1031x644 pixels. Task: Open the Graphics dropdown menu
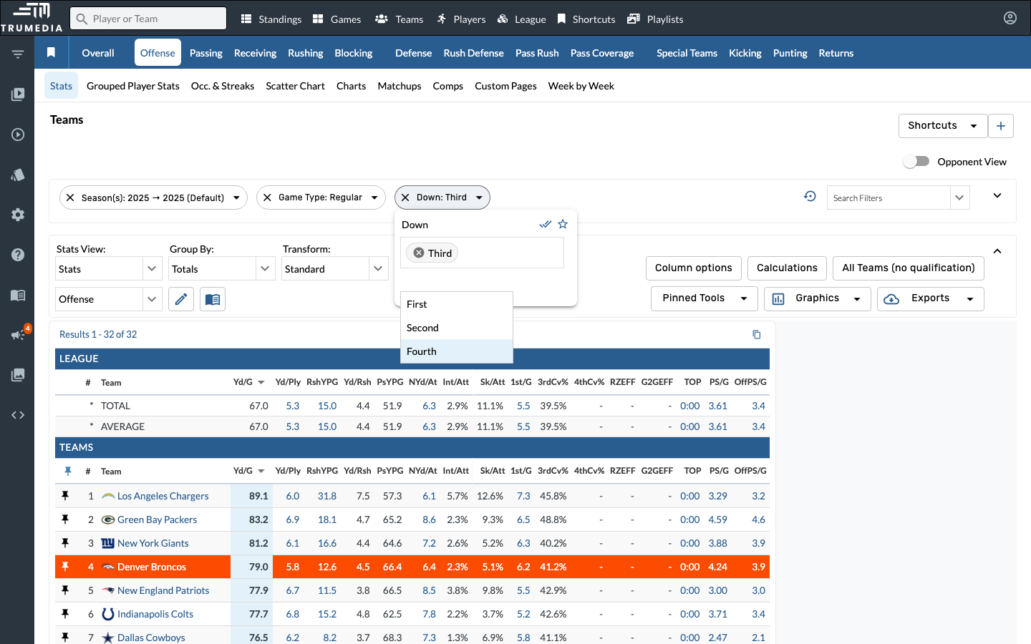click(818, 298)
